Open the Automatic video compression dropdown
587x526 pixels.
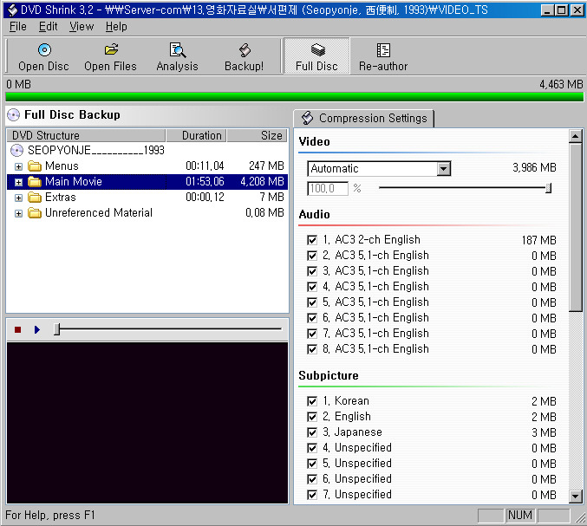click(443, 169)
